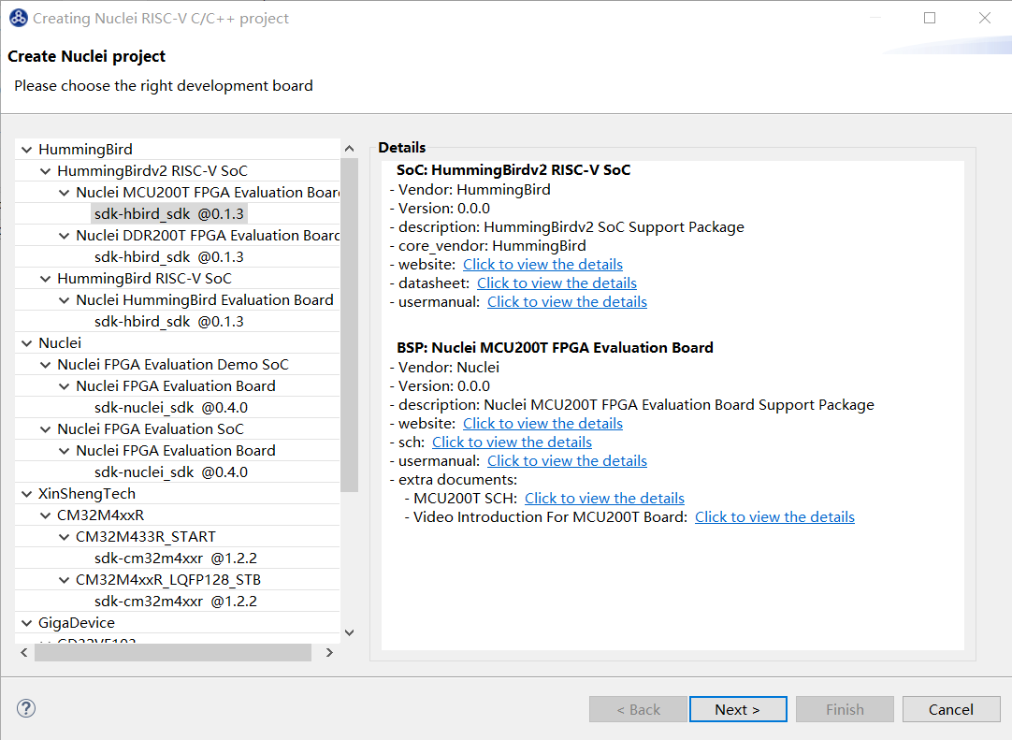Select sdk-hbird_sdk @0.1.3 under DDR200T board

tap(169, 257)
